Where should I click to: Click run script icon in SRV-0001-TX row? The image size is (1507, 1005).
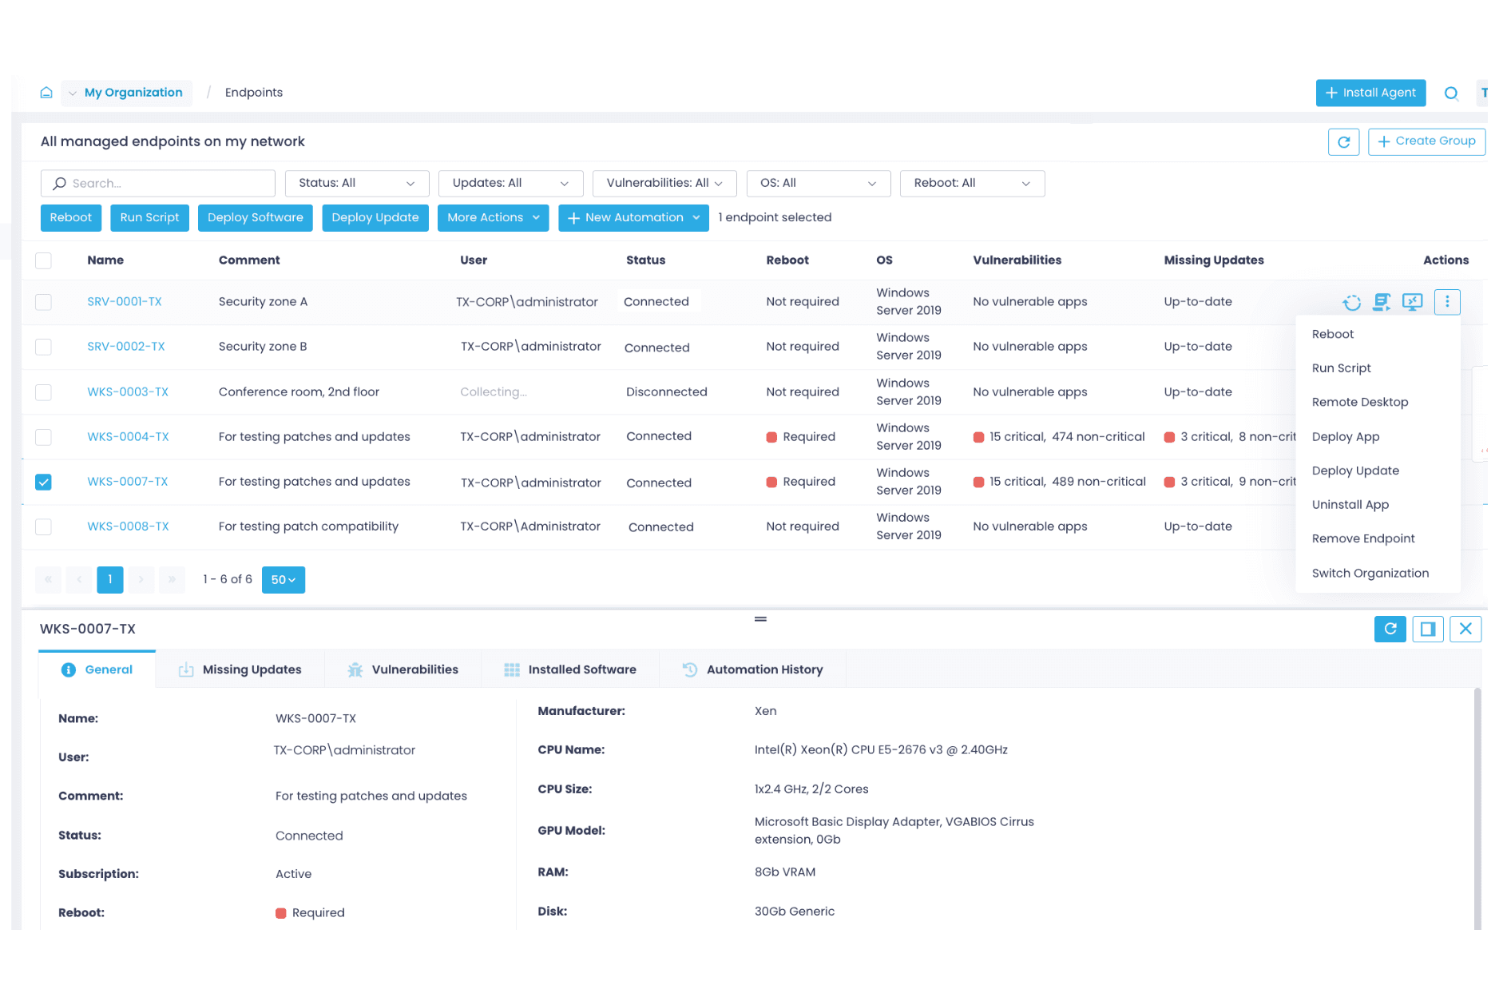click(1382, 302)
